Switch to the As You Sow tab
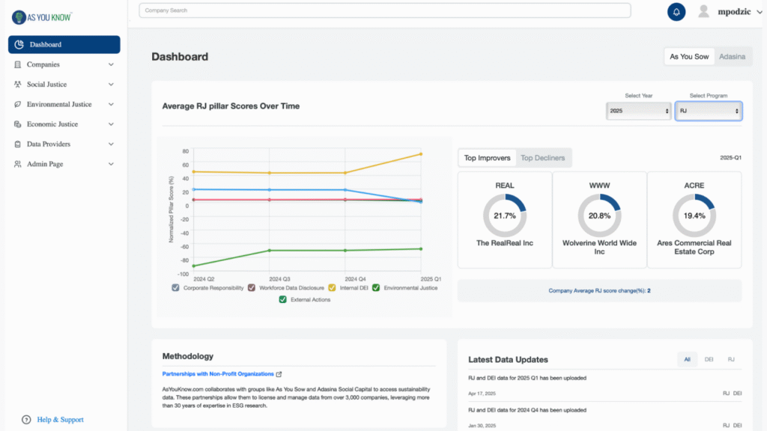This screenshot has height=431, width=767. coord(689,57)
